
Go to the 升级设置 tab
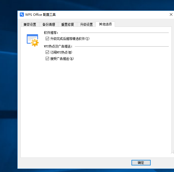tap(86, 24)
